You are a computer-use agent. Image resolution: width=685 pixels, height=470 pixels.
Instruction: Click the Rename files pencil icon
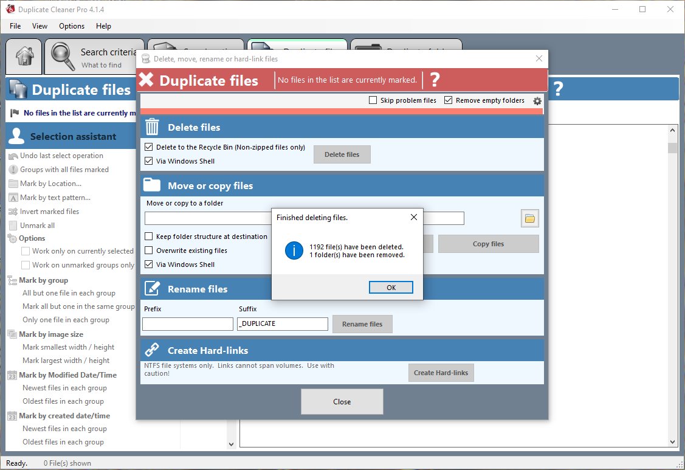(152, 289)
